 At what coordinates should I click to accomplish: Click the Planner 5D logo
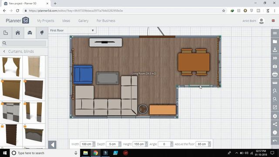click(x=17, y=20)
